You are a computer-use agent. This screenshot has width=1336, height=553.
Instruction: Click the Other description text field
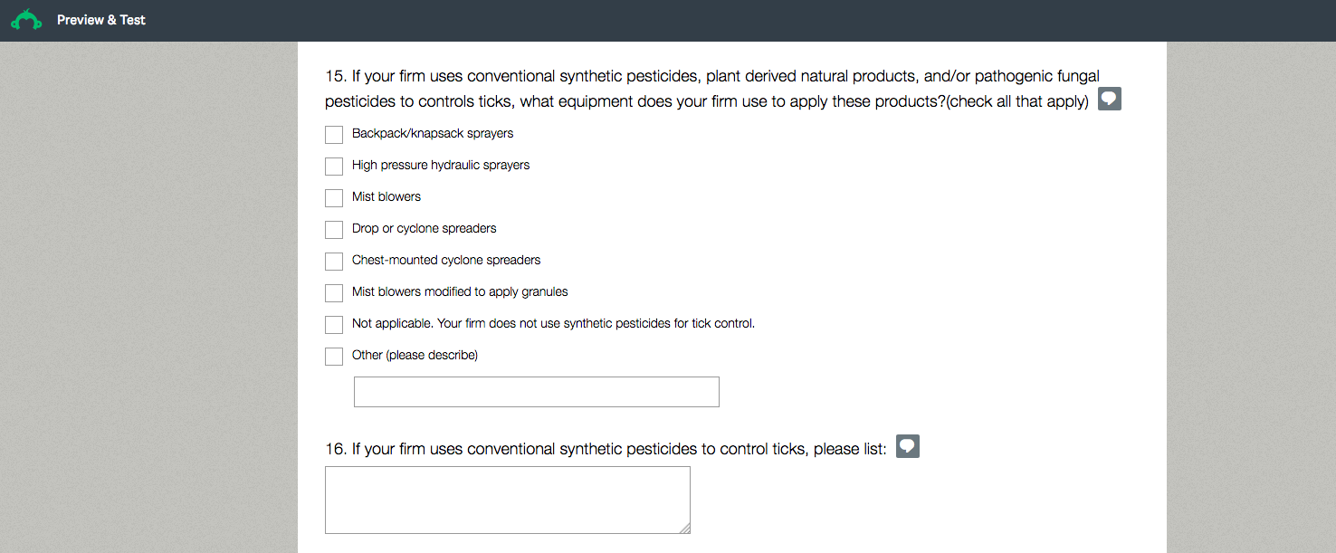coord(536,392)
